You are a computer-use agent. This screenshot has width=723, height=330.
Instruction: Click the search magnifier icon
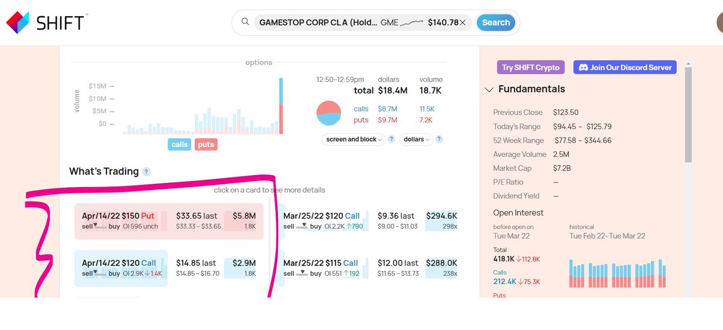245,22
